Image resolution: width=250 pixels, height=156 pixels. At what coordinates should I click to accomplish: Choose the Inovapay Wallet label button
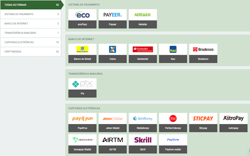(82, 149)
